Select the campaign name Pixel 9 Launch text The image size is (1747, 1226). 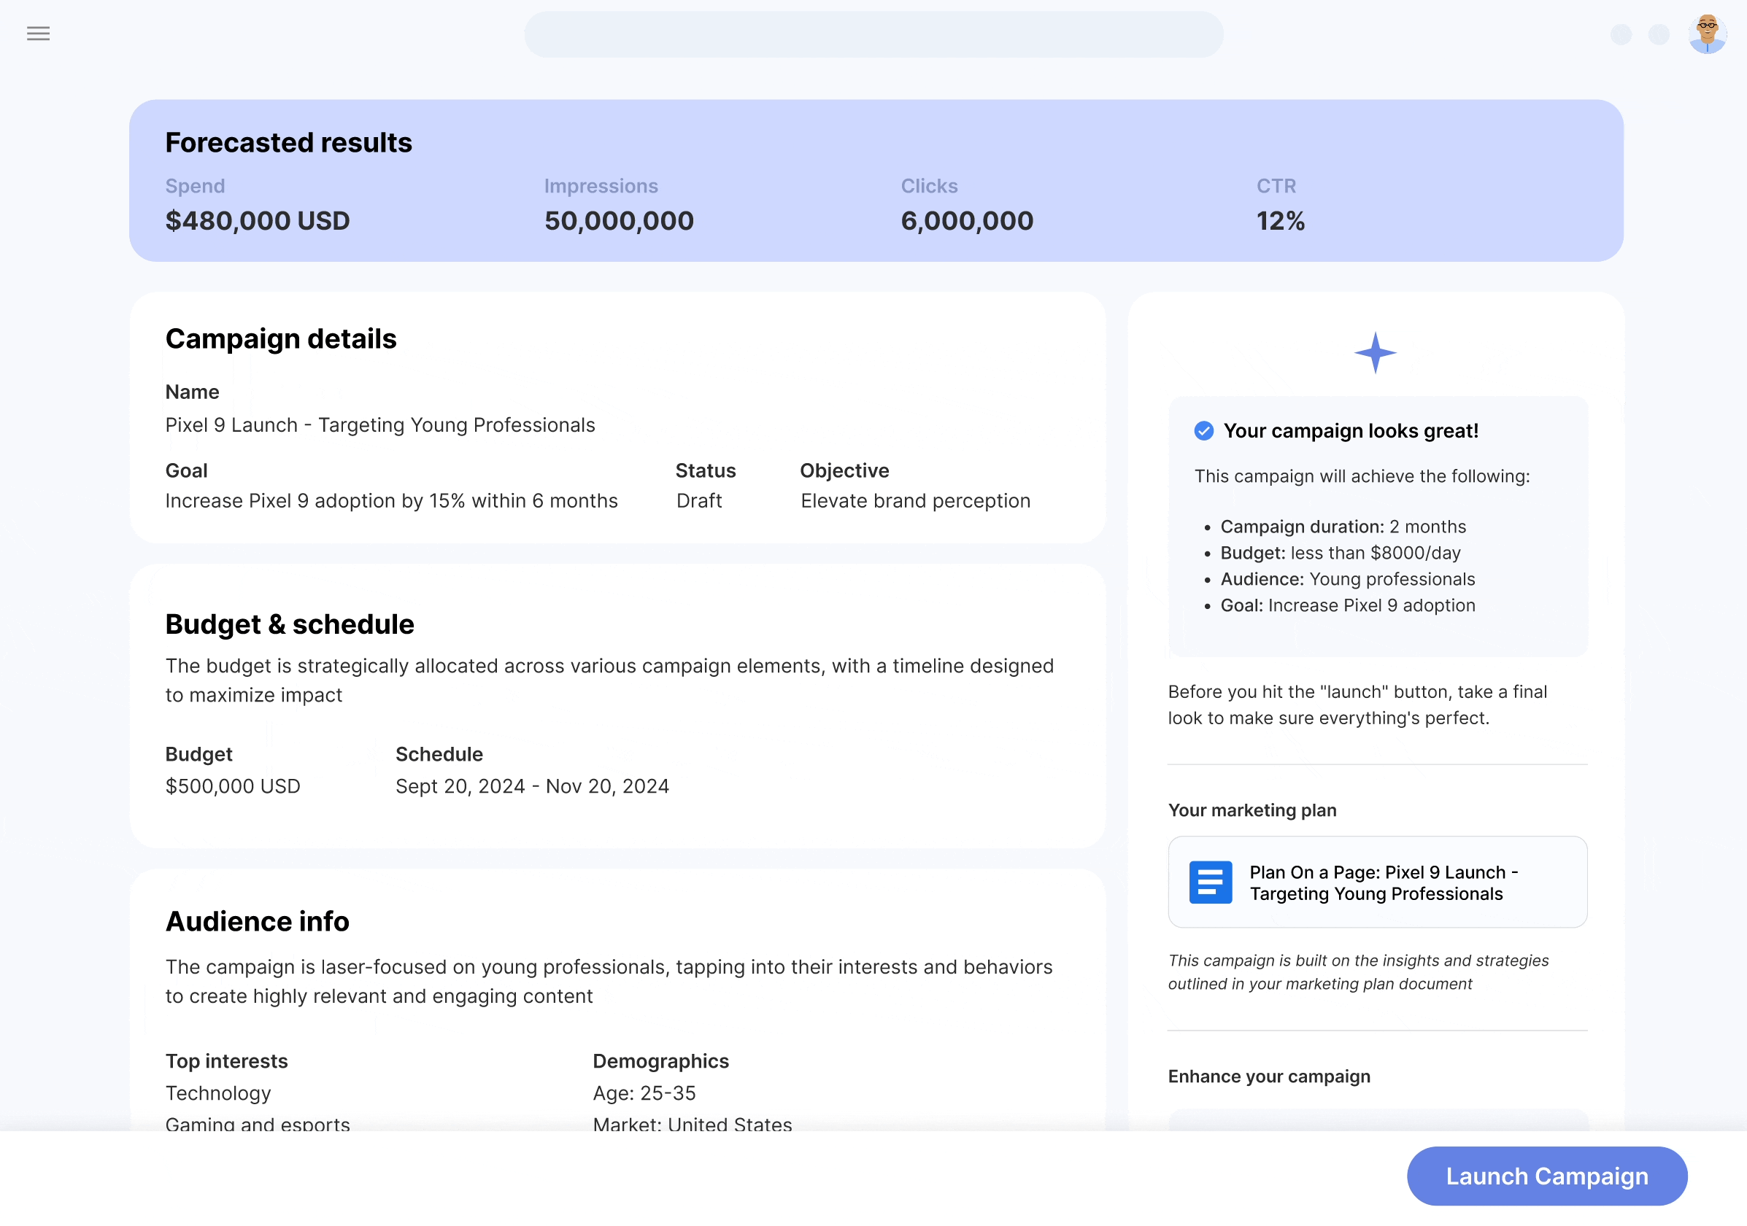[379, 425]
